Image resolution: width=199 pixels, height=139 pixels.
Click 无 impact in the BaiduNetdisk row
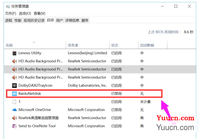click(142, 93)
